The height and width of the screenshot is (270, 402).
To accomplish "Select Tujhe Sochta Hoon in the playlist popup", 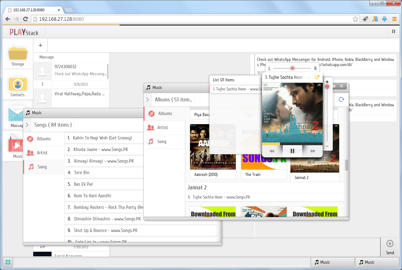I will tap(235, 89).
